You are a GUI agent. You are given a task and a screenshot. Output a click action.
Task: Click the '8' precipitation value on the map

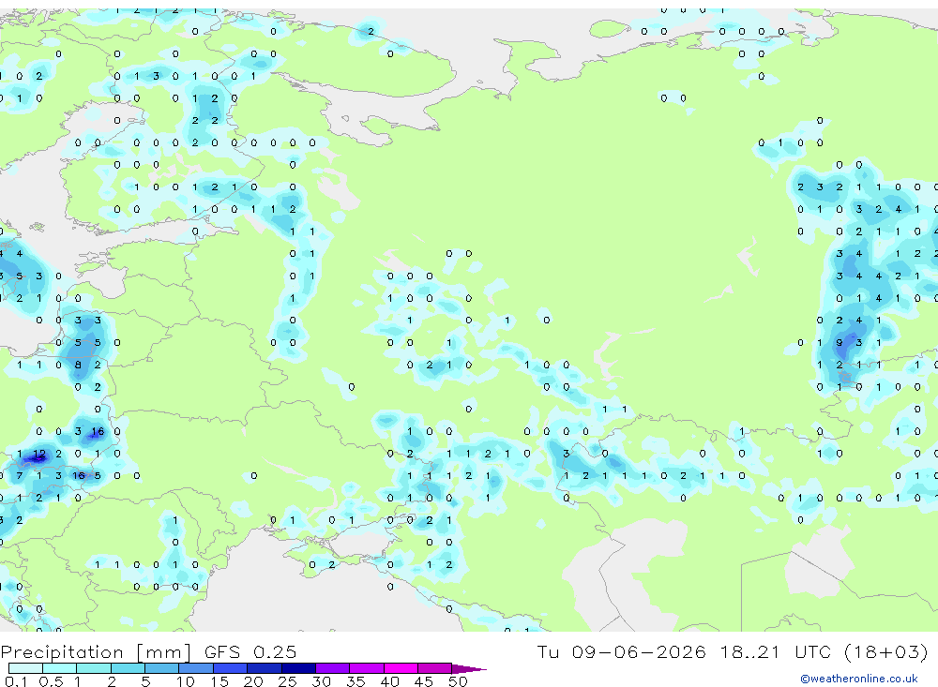(78, 365)
